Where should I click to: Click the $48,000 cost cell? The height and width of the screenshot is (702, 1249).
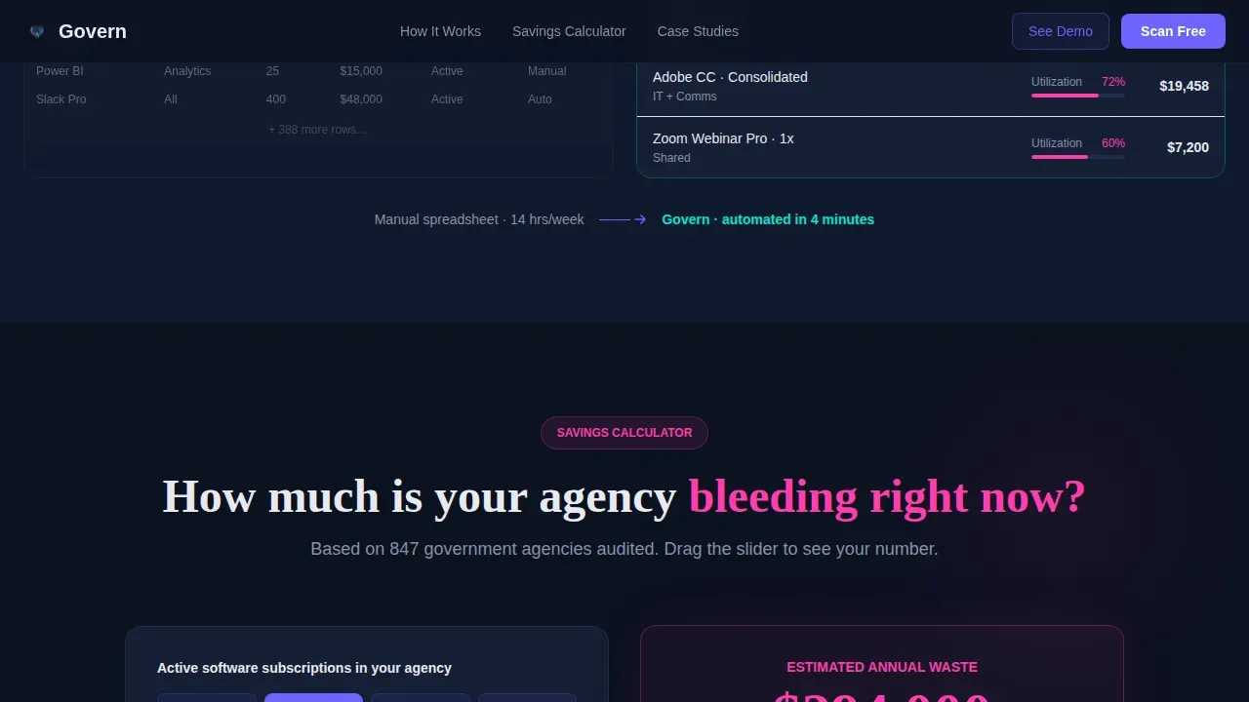pyautogui.click(x=361, y=99)
